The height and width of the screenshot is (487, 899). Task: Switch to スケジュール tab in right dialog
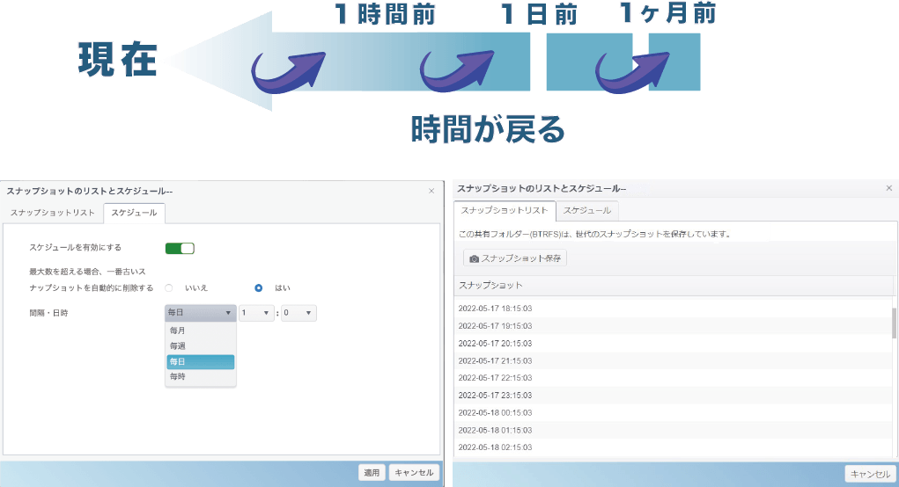pos(587,211)
